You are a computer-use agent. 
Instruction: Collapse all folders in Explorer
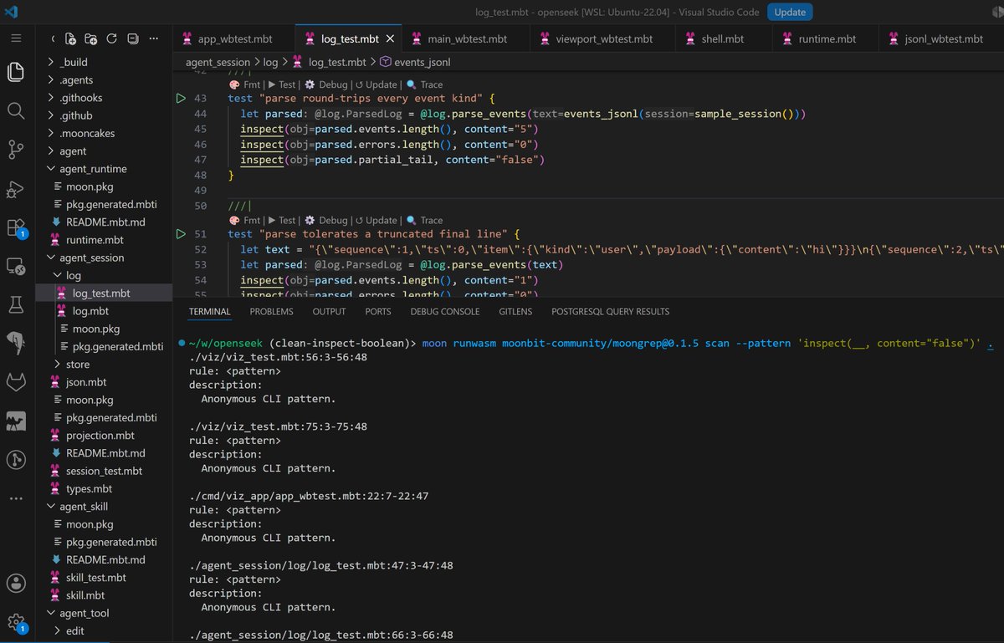[x=132, y=38]
